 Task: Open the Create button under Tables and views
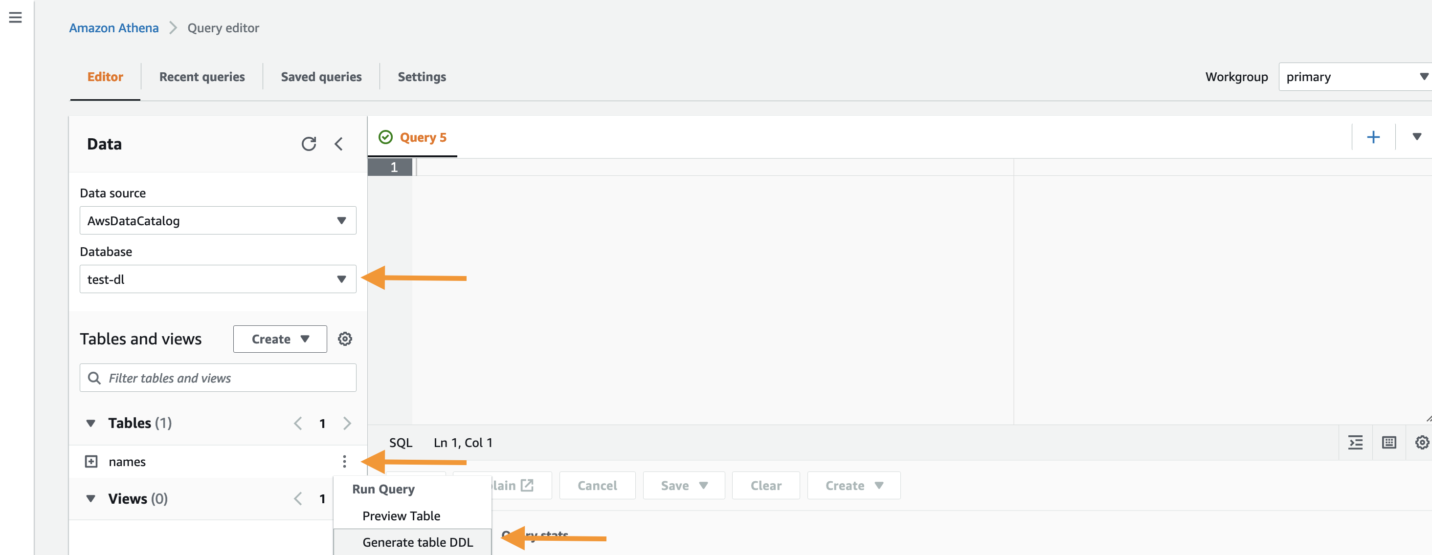click(280, 339)
